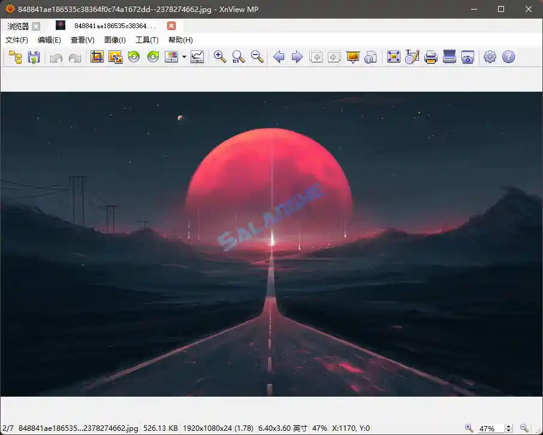Image resolution: width=543 pixels, height=435 pixels.
Task: Open the Resize image tool
Action: [x=116, y=57]
